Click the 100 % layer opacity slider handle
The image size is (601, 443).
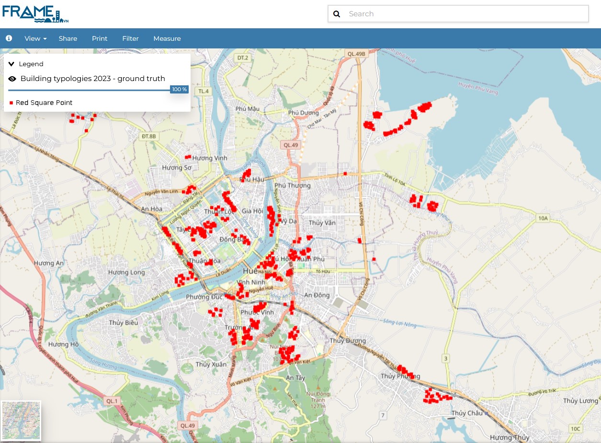click(x=179, y=90)
